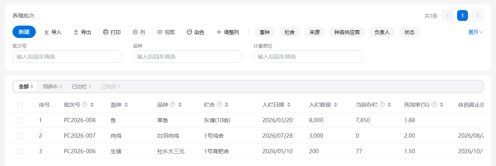Screen dimensions: 496x166
Task: Focus the 品种 filter input
Action: (x=188, y=57)
